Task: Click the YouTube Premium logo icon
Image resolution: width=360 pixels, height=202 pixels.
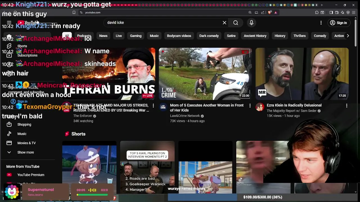Action: coord(9,175)
